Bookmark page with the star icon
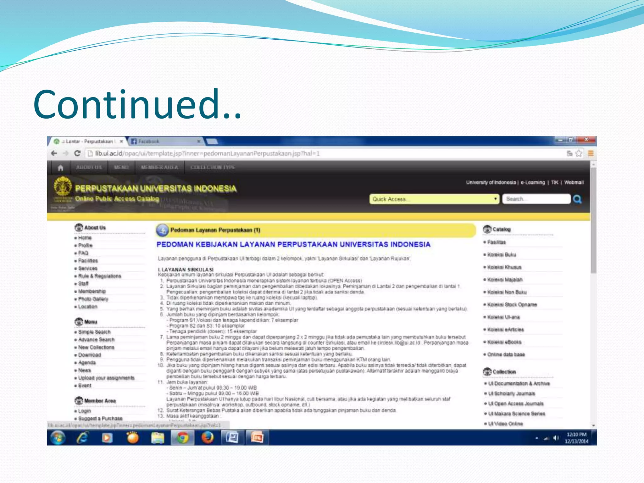The image size is (644, 483). click(x=579, y=153)
